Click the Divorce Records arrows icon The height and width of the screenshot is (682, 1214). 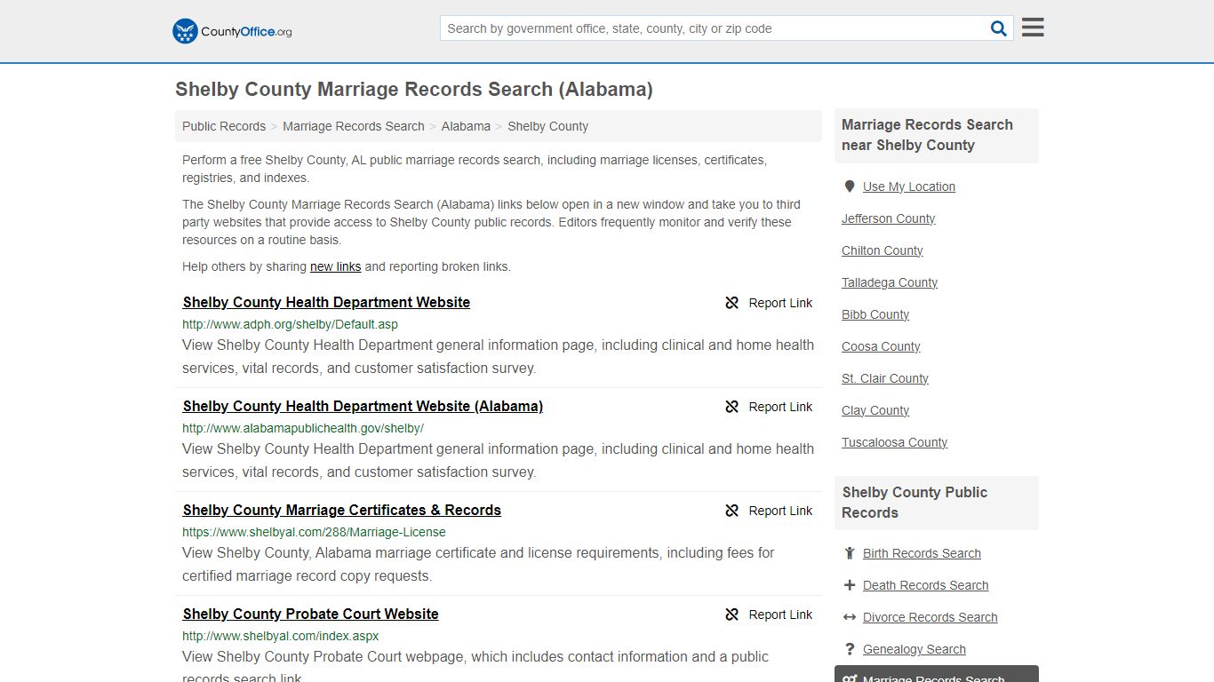click(850, 617)
